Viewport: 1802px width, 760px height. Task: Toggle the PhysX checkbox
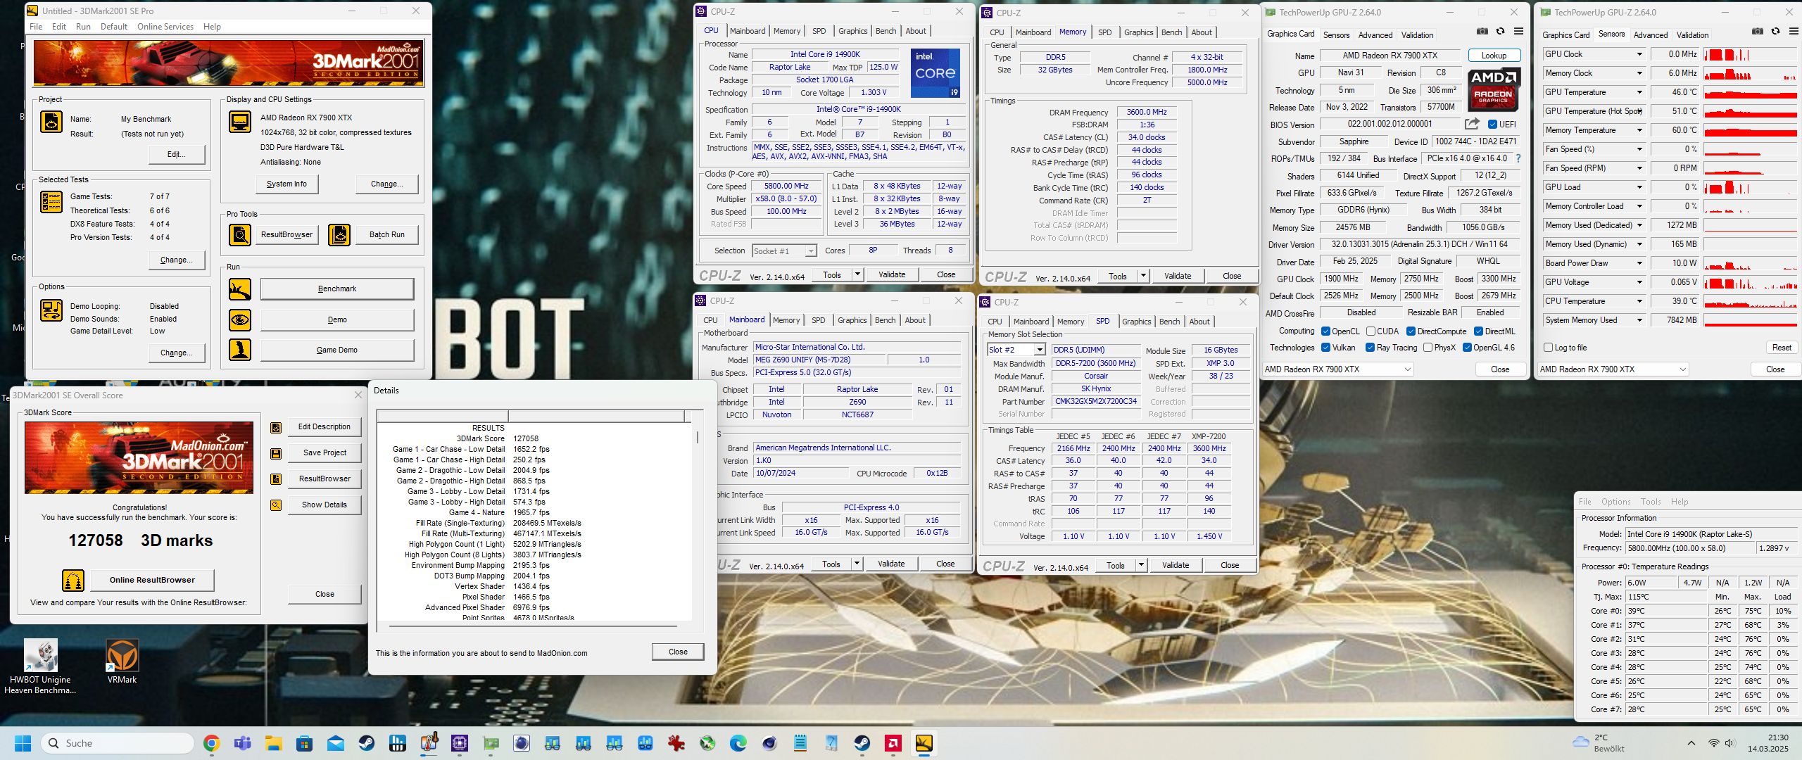[1428, 348]
